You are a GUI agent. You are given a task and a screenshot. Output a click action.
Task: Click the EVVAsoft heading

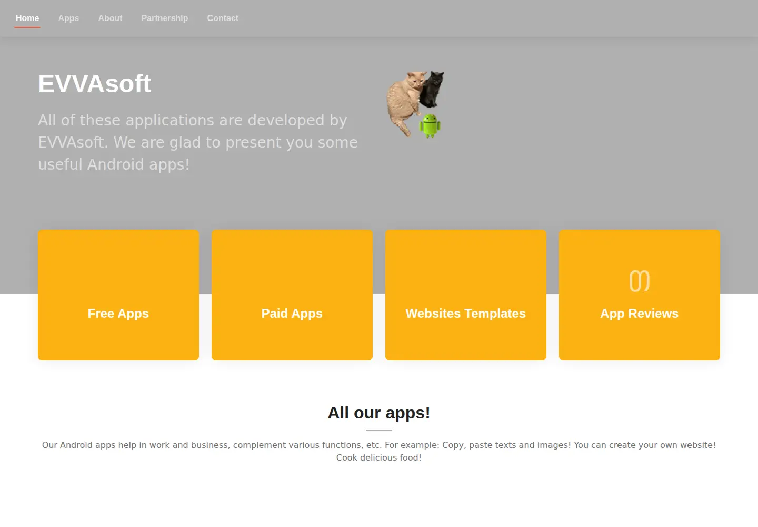click(95, 84)
